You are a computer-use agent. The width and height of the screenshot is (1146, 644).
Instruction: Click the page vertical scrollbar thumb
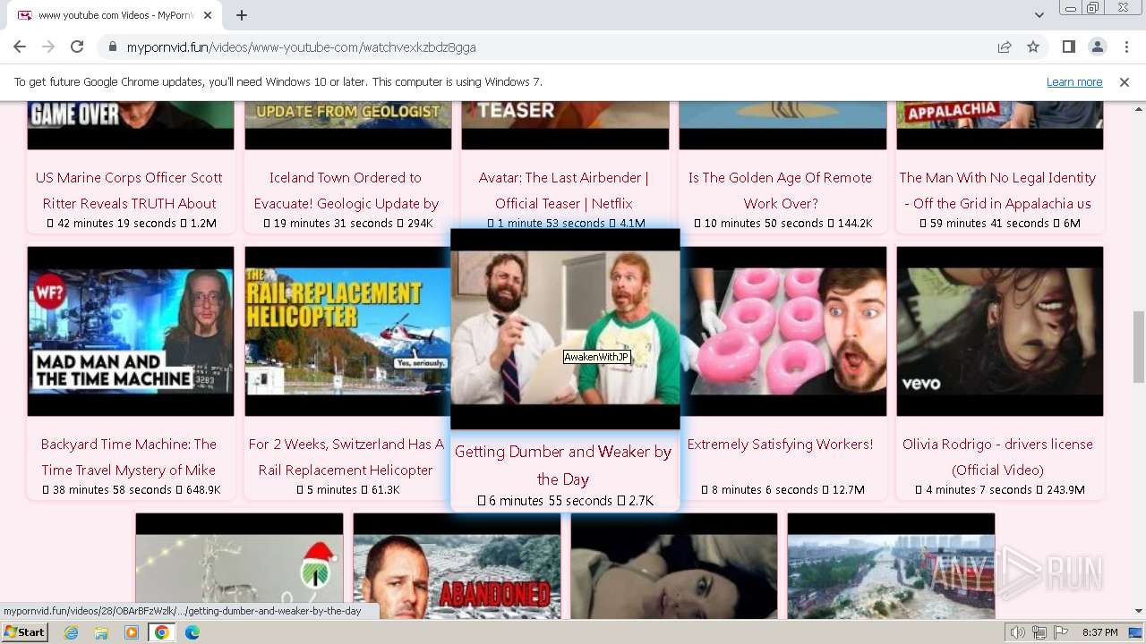click(1138, 349)
